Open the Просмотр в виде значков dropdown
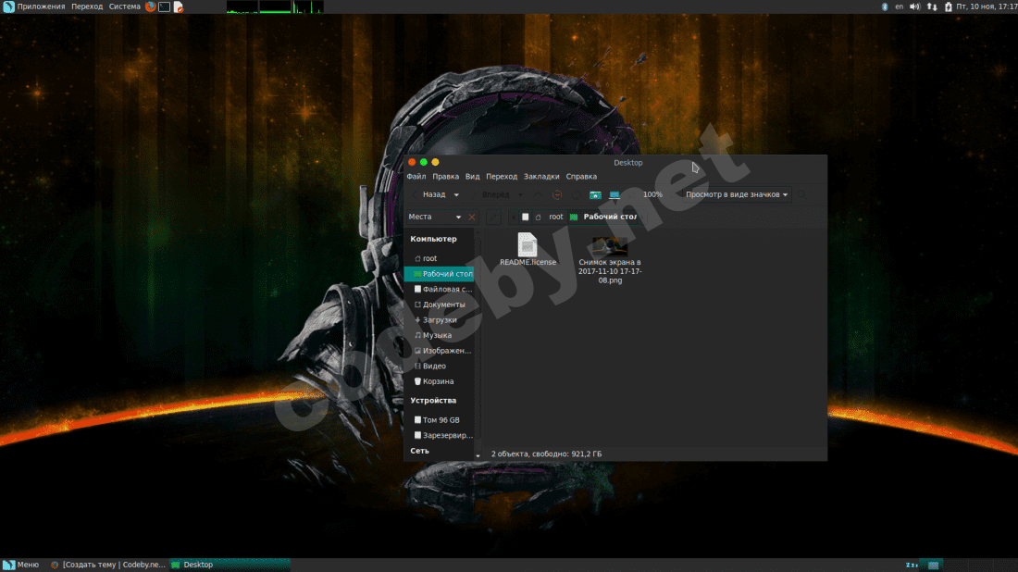Viewport: 1018px width, 572px height. [737, 194]
